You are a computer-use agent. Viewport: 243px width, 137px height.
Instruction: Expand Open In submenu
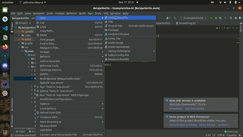70,104
